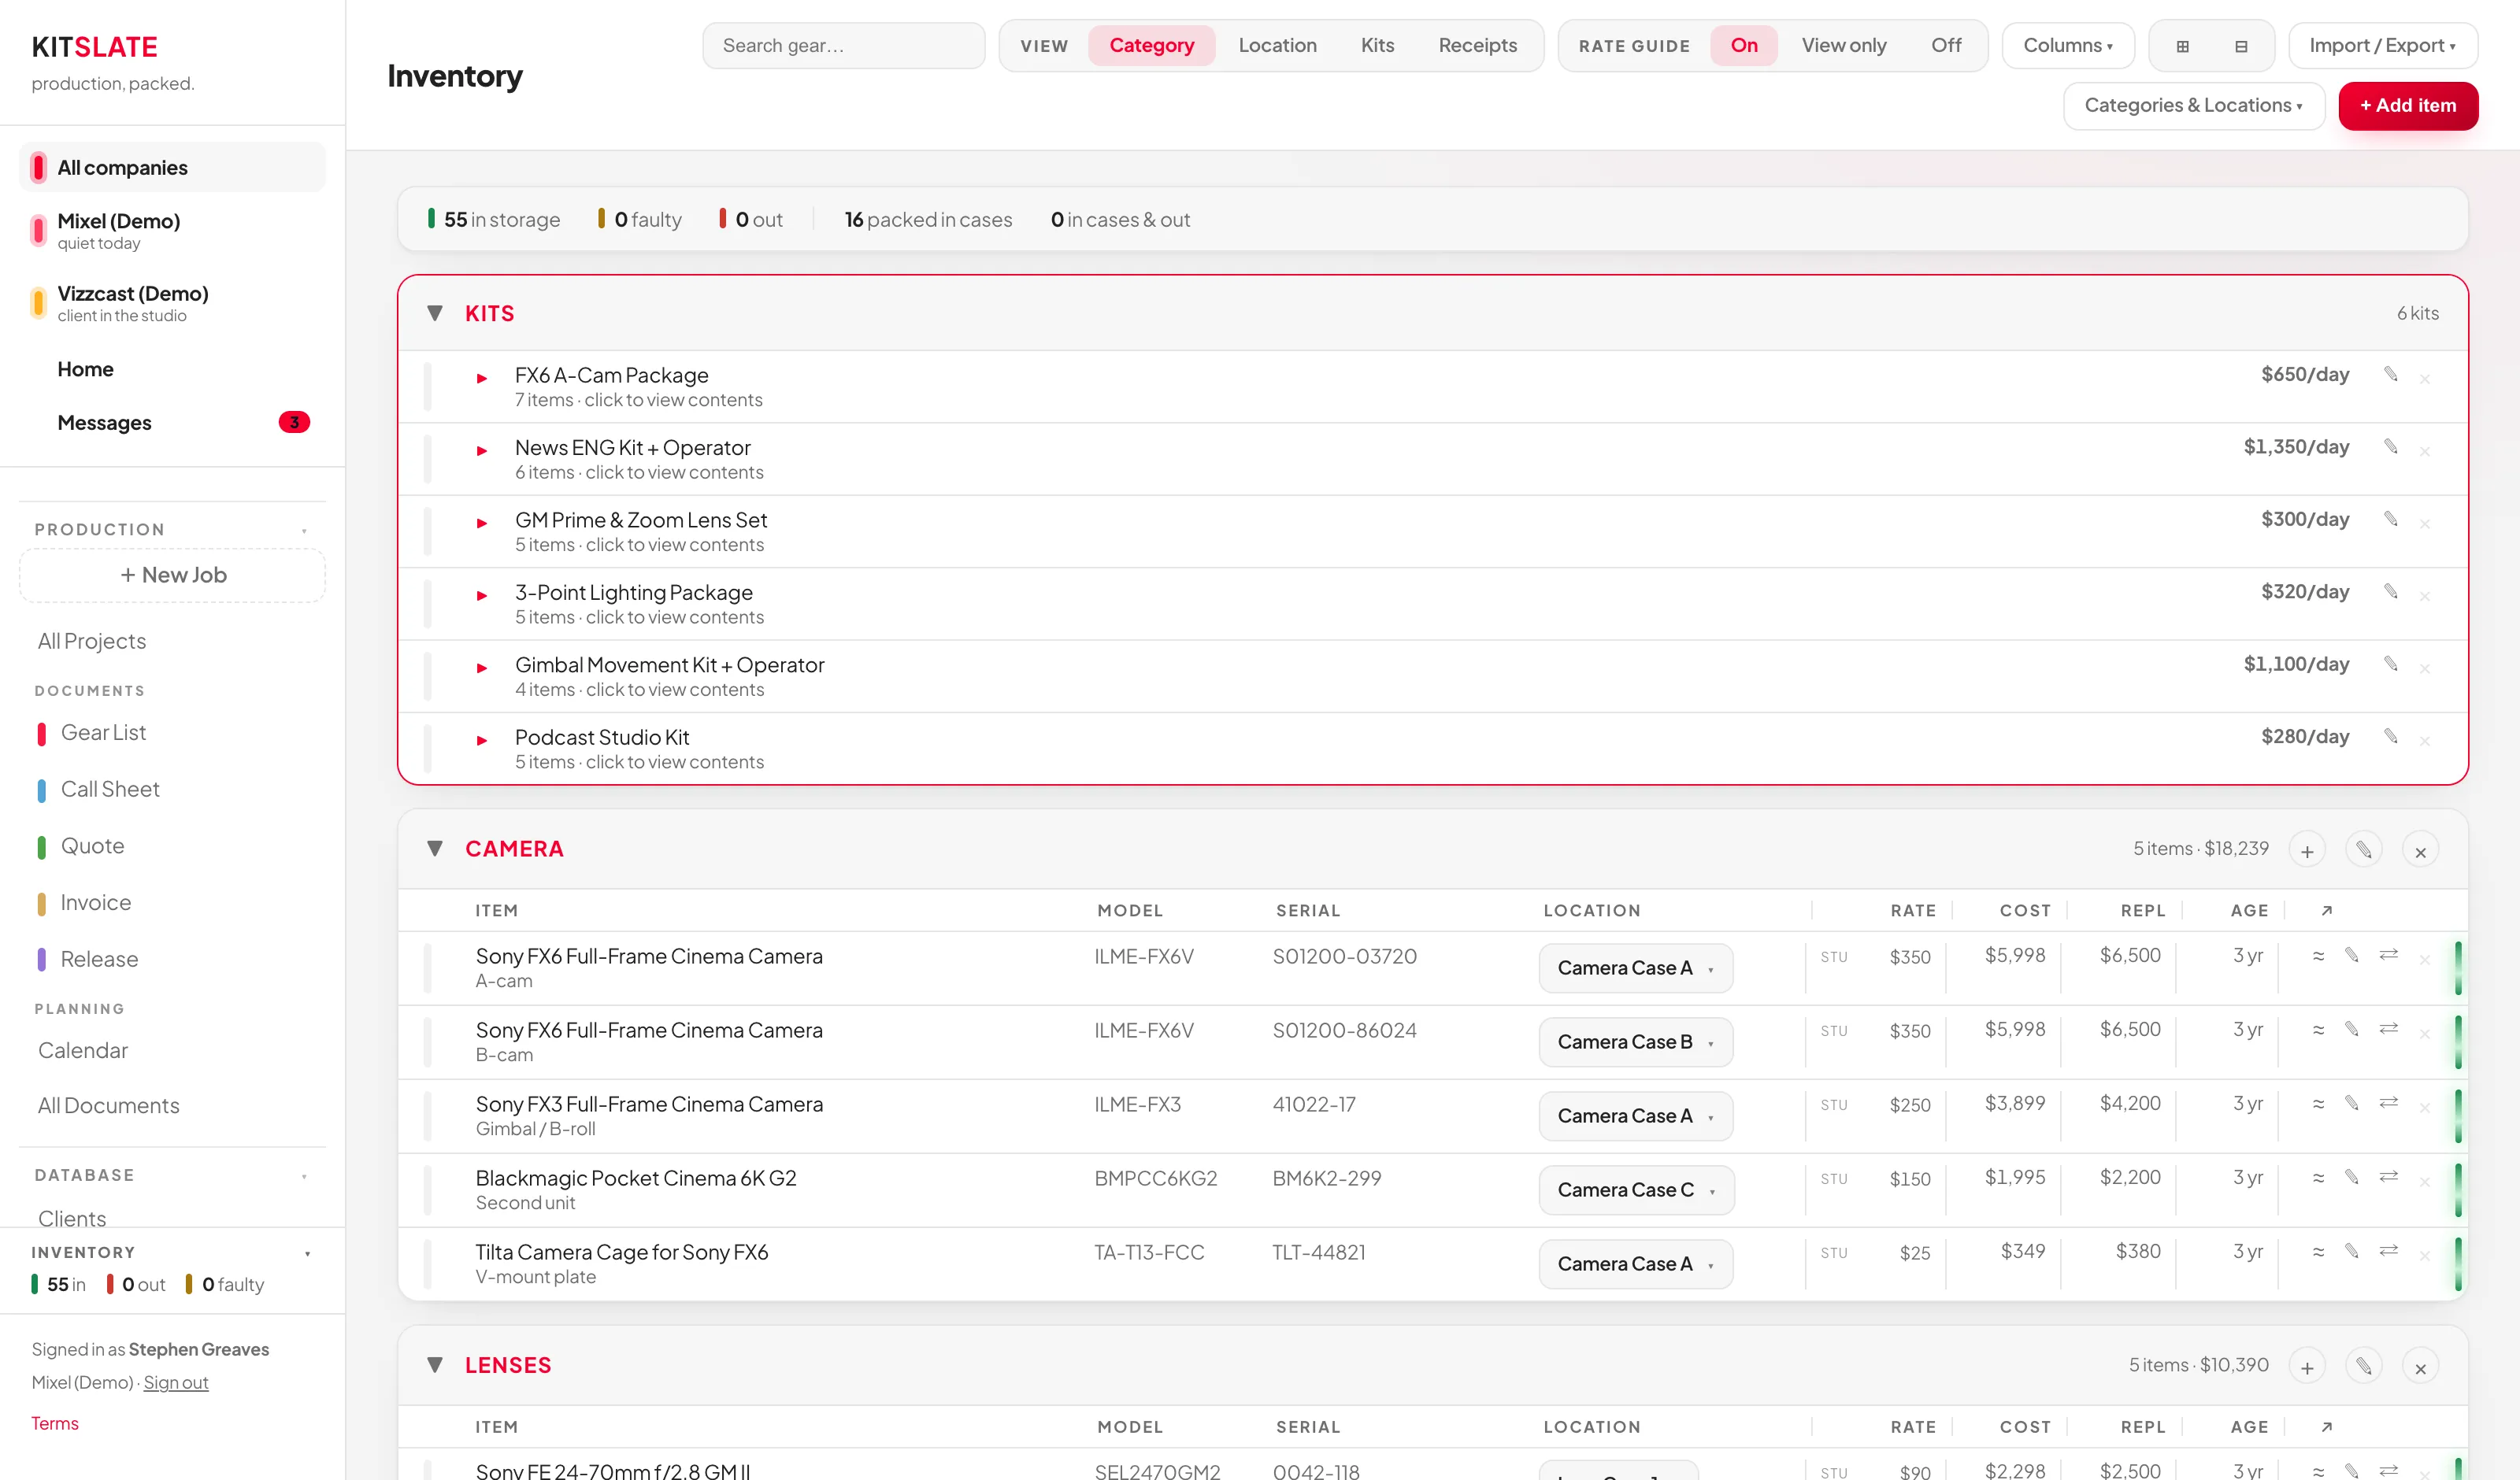The image size is (2520, 1480).
Task: Turn Rate Guide Off
Action: click(x=1946, y=46)
